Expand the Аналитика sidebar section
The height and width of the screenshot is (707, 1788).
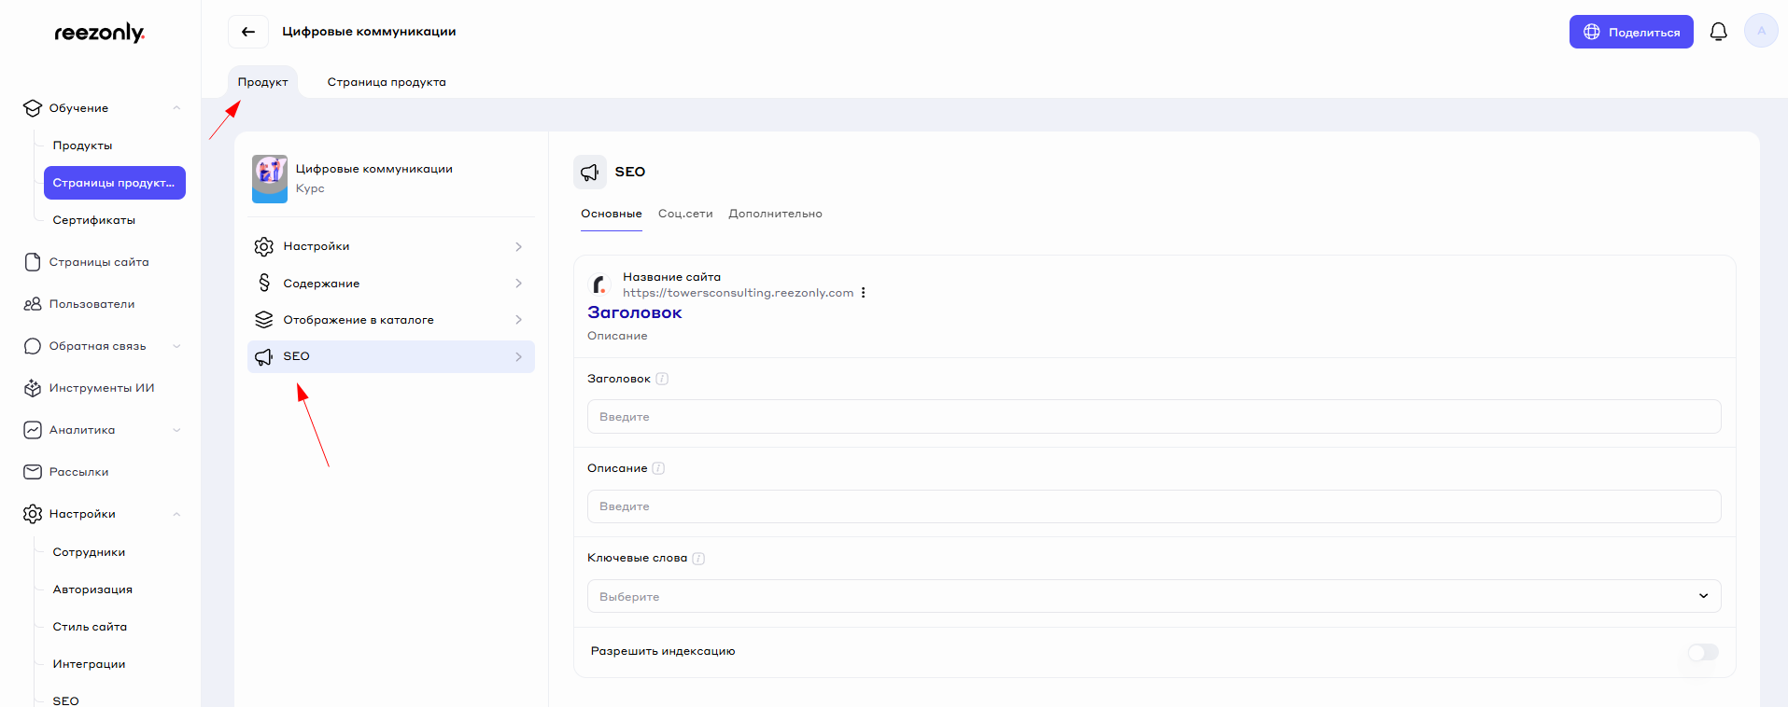point(176,430)
